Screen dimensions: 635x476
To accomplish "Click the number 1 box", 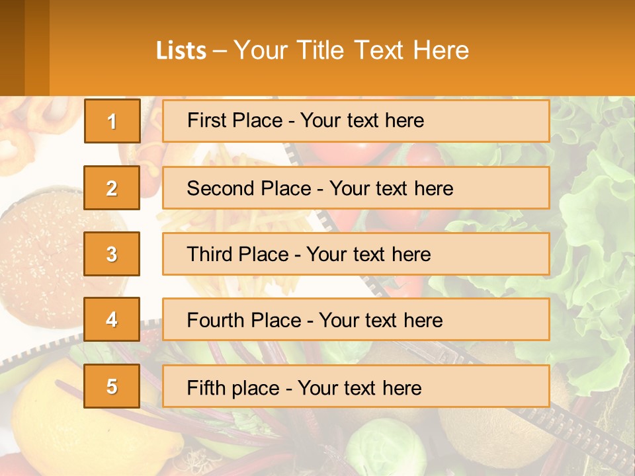I will coord(112,121).
